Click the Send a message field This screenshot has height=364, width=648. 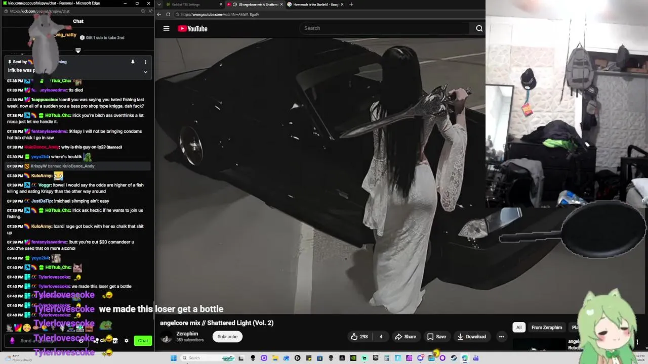[48, 341]
